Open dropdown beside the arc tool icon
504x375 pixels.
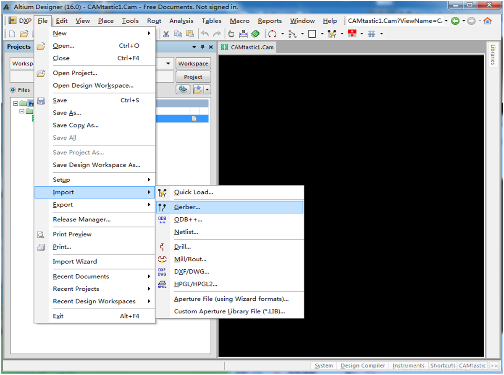click(282, 34)
